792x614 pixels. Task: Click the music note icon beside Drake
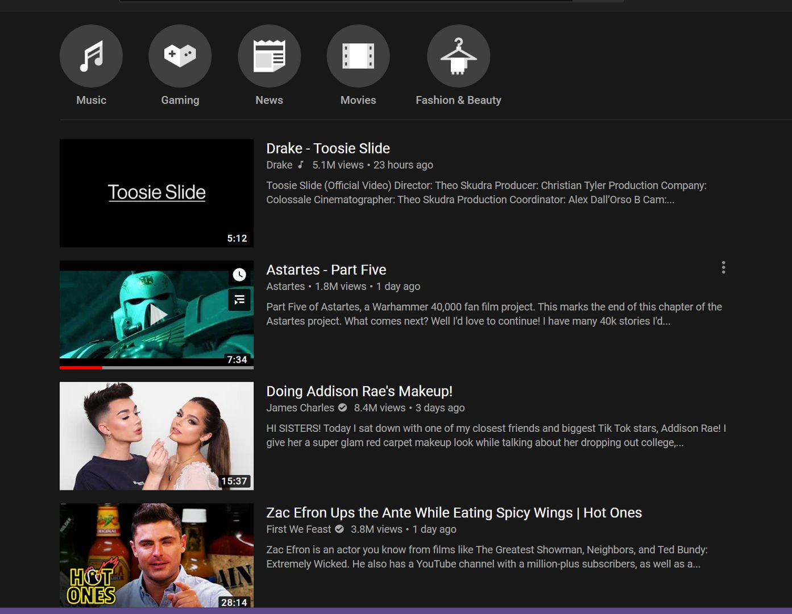tap(301, 165)
